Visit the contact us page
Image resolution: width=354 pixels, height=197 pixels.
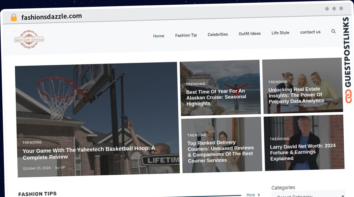310,32
